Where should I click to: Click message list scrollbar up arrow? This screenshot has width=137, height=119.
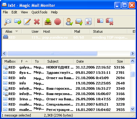(x=133, y=61)
